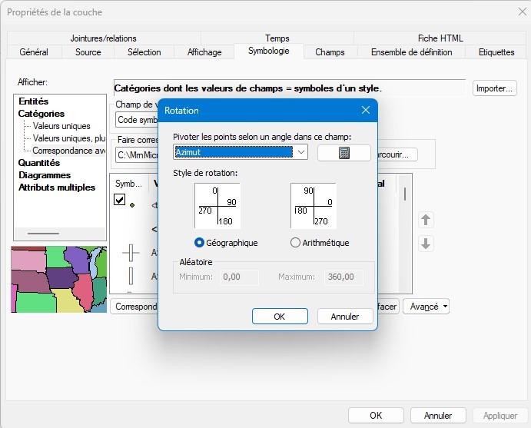Expand the Avancé dropdown button

point(428,307)
